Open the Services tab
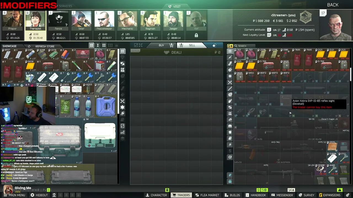Image resolution: width=353 pixels, height=198 pixels. click(x=65, y=6)
